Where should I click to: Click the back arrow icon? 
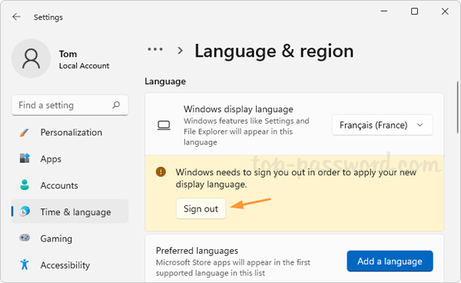[16, 17]
